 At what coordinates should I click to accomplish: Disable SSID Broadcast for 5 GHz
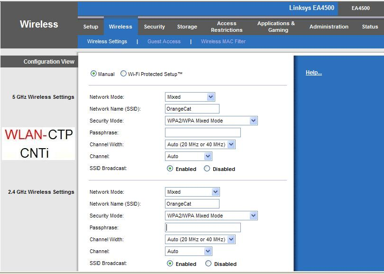pyautogui.click(x=207, y=169)
